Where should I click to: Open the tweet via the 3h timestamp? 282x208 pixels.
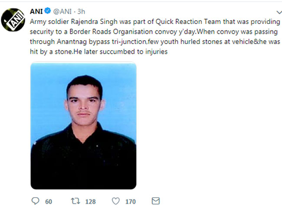(x=81, y=12)
